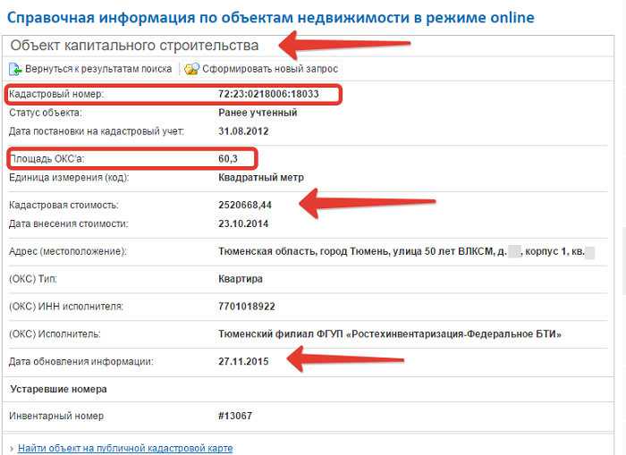Open 'Найти объект на публичной кадастровой карте' link
The height and width of the screenshot is (455, 626).
point(125,448)
